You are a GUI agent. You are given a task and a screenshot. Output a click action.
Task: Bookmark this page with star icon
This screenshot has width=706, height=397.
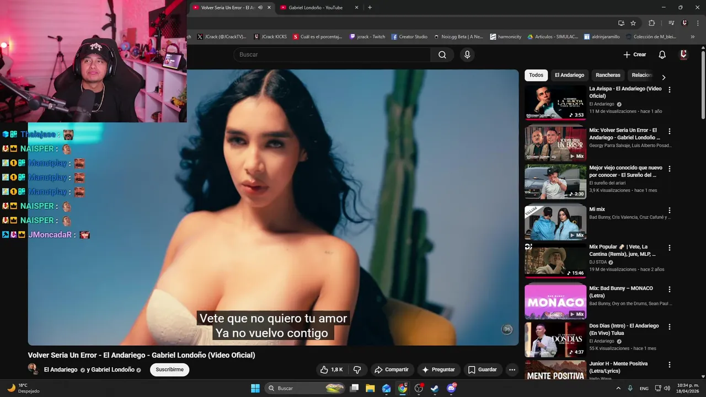coord(633,23)
